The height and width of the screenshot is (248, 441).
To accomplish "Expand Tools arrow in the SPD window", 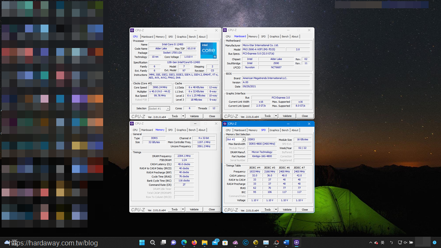I will click(x=276, y=210).
